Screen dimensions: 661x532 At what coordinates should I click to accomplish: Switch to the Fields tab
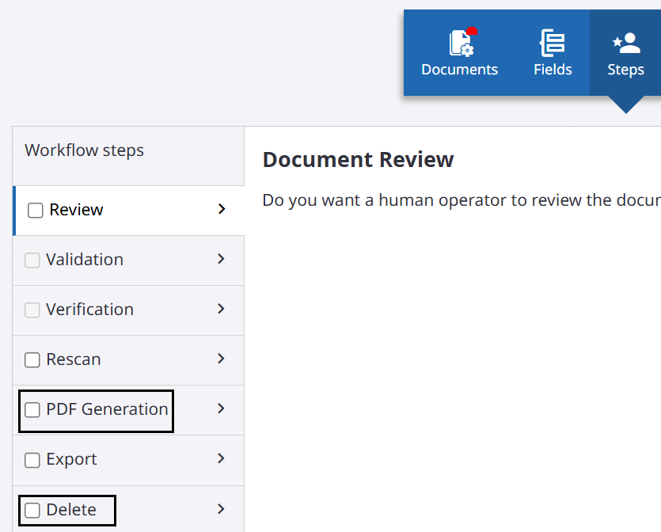[553, 52]
